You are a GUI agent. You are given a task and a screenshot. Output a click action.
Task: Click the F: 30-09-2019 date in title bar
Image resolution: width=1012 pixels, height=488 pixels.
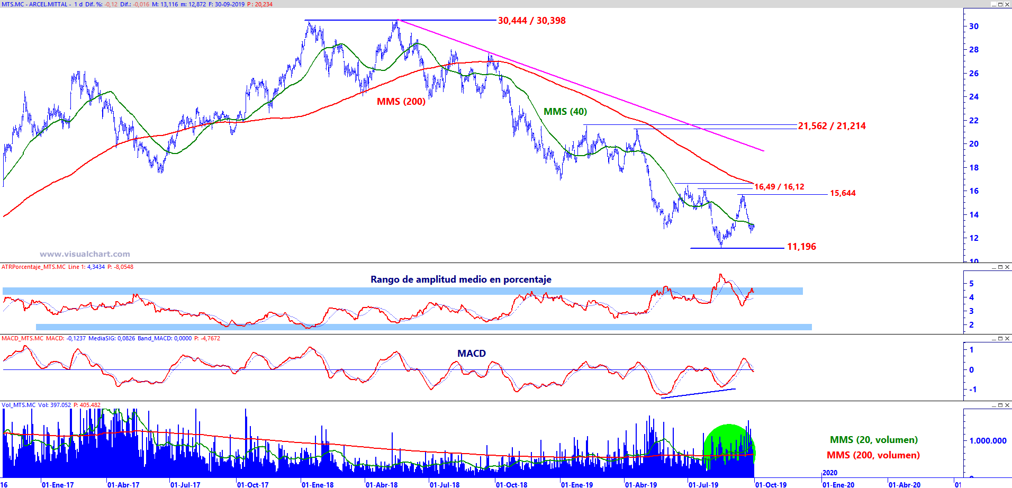tap(227, 4)
